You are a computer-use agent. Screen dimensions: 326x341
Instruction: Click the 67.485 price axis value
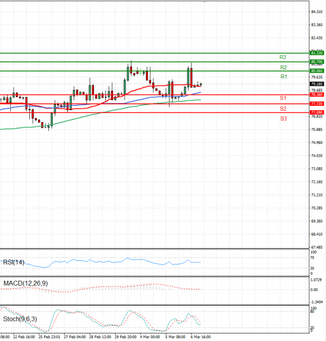(317, 247)
